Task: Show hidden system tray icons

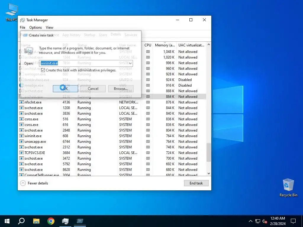Action: [250, 221]
